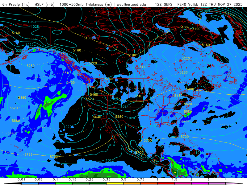The width and height of the screenshot is (247, 185).
Task: Click the dark green 0.25–0.35 legend swatch
Action: coord(98,183)
